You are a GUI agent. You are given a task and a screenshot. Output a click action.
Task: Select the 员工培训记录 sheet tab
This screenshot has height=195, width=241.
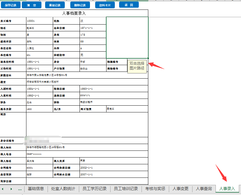click(126, 189)
